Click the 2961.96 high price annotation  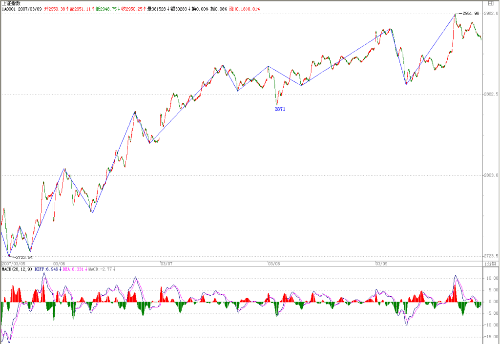coord(471,13)
